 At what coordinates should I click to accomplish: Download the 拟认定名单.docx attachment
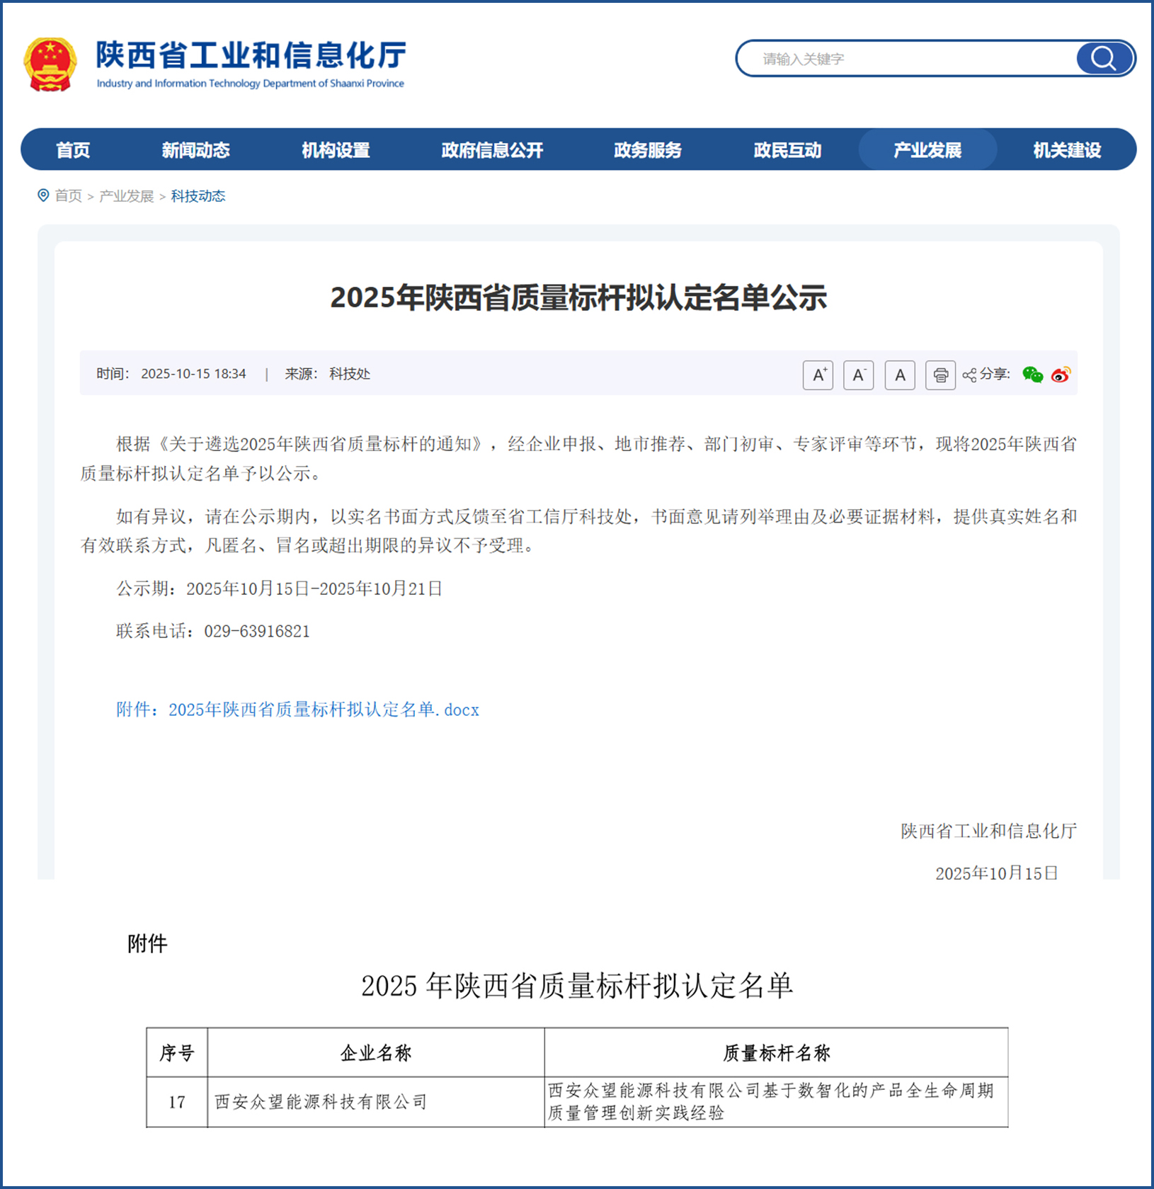point(323,710)
